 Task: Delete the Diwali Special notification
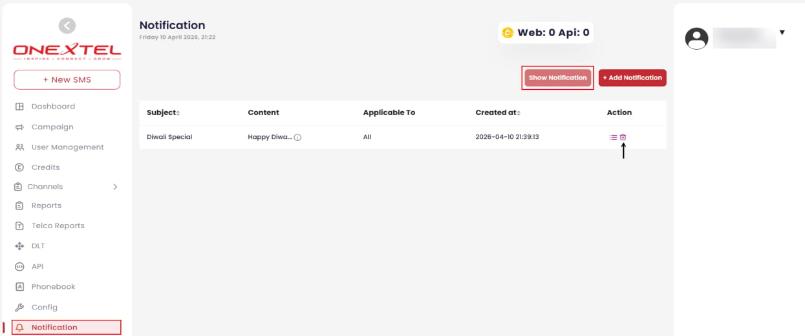623,137
